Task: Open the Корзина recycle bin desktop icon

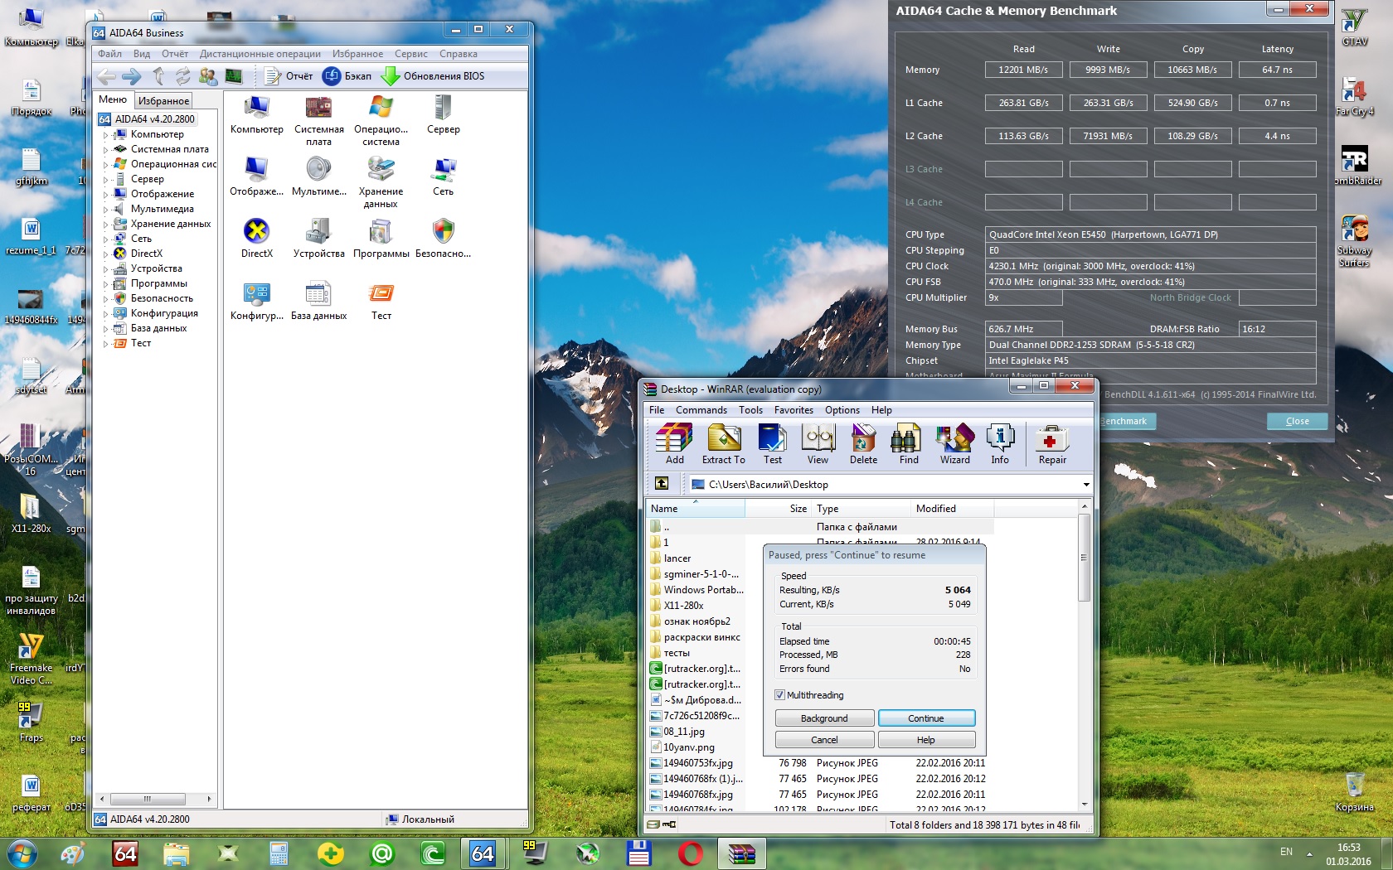Action: (1354, 791)
